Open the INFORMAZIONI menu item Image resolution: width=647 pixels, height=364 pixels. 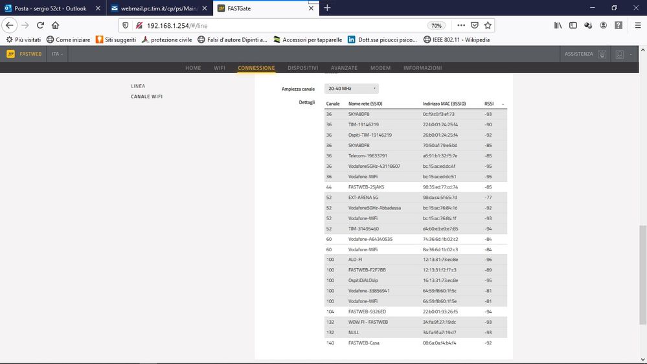tap(422, 67)
